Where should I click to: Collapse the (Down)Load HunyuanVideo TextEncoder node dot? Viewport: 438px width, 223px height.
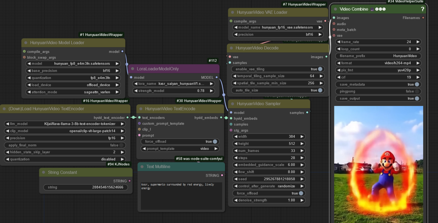(4, 109)
